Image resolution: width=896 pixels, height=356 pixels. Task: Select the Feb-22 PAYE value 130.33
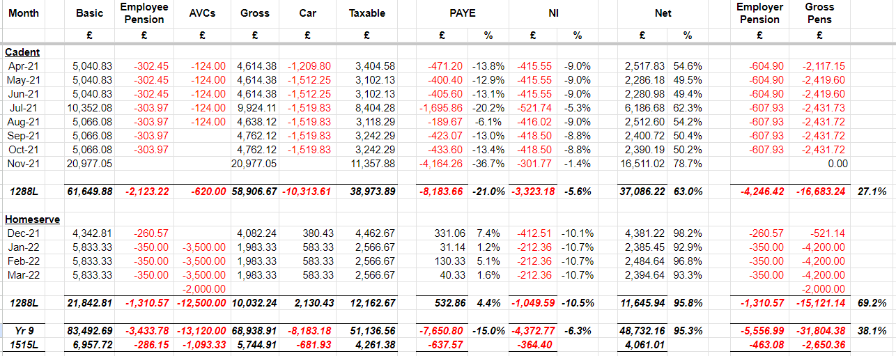click(x=449, y=261)
